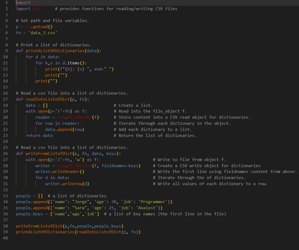Select the people_keys variable on line 36

[x=29, y=214]
